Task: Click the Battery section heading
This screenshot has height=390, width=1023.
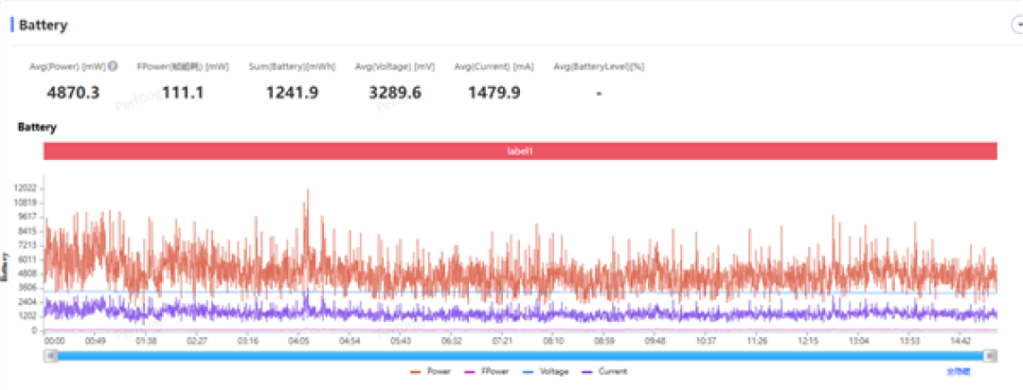Action: pyautogui.click(x=43, y=26)
